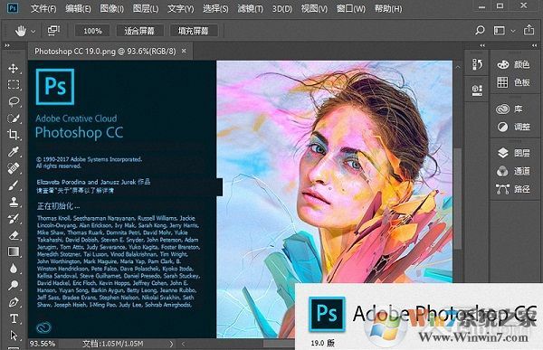Image resolution: width=543 pixels, height=350 pixels.
Task: Select the Eyedropper tool
Action: pyautogui.click(x=14, y=152)
